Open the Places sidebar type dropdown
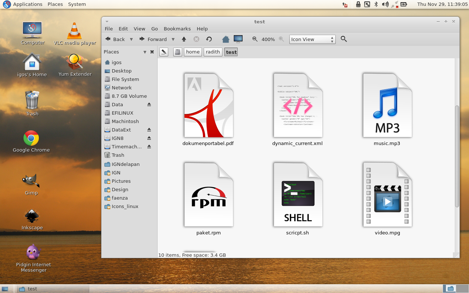The image size is (469, 293). tap(145, 52)
